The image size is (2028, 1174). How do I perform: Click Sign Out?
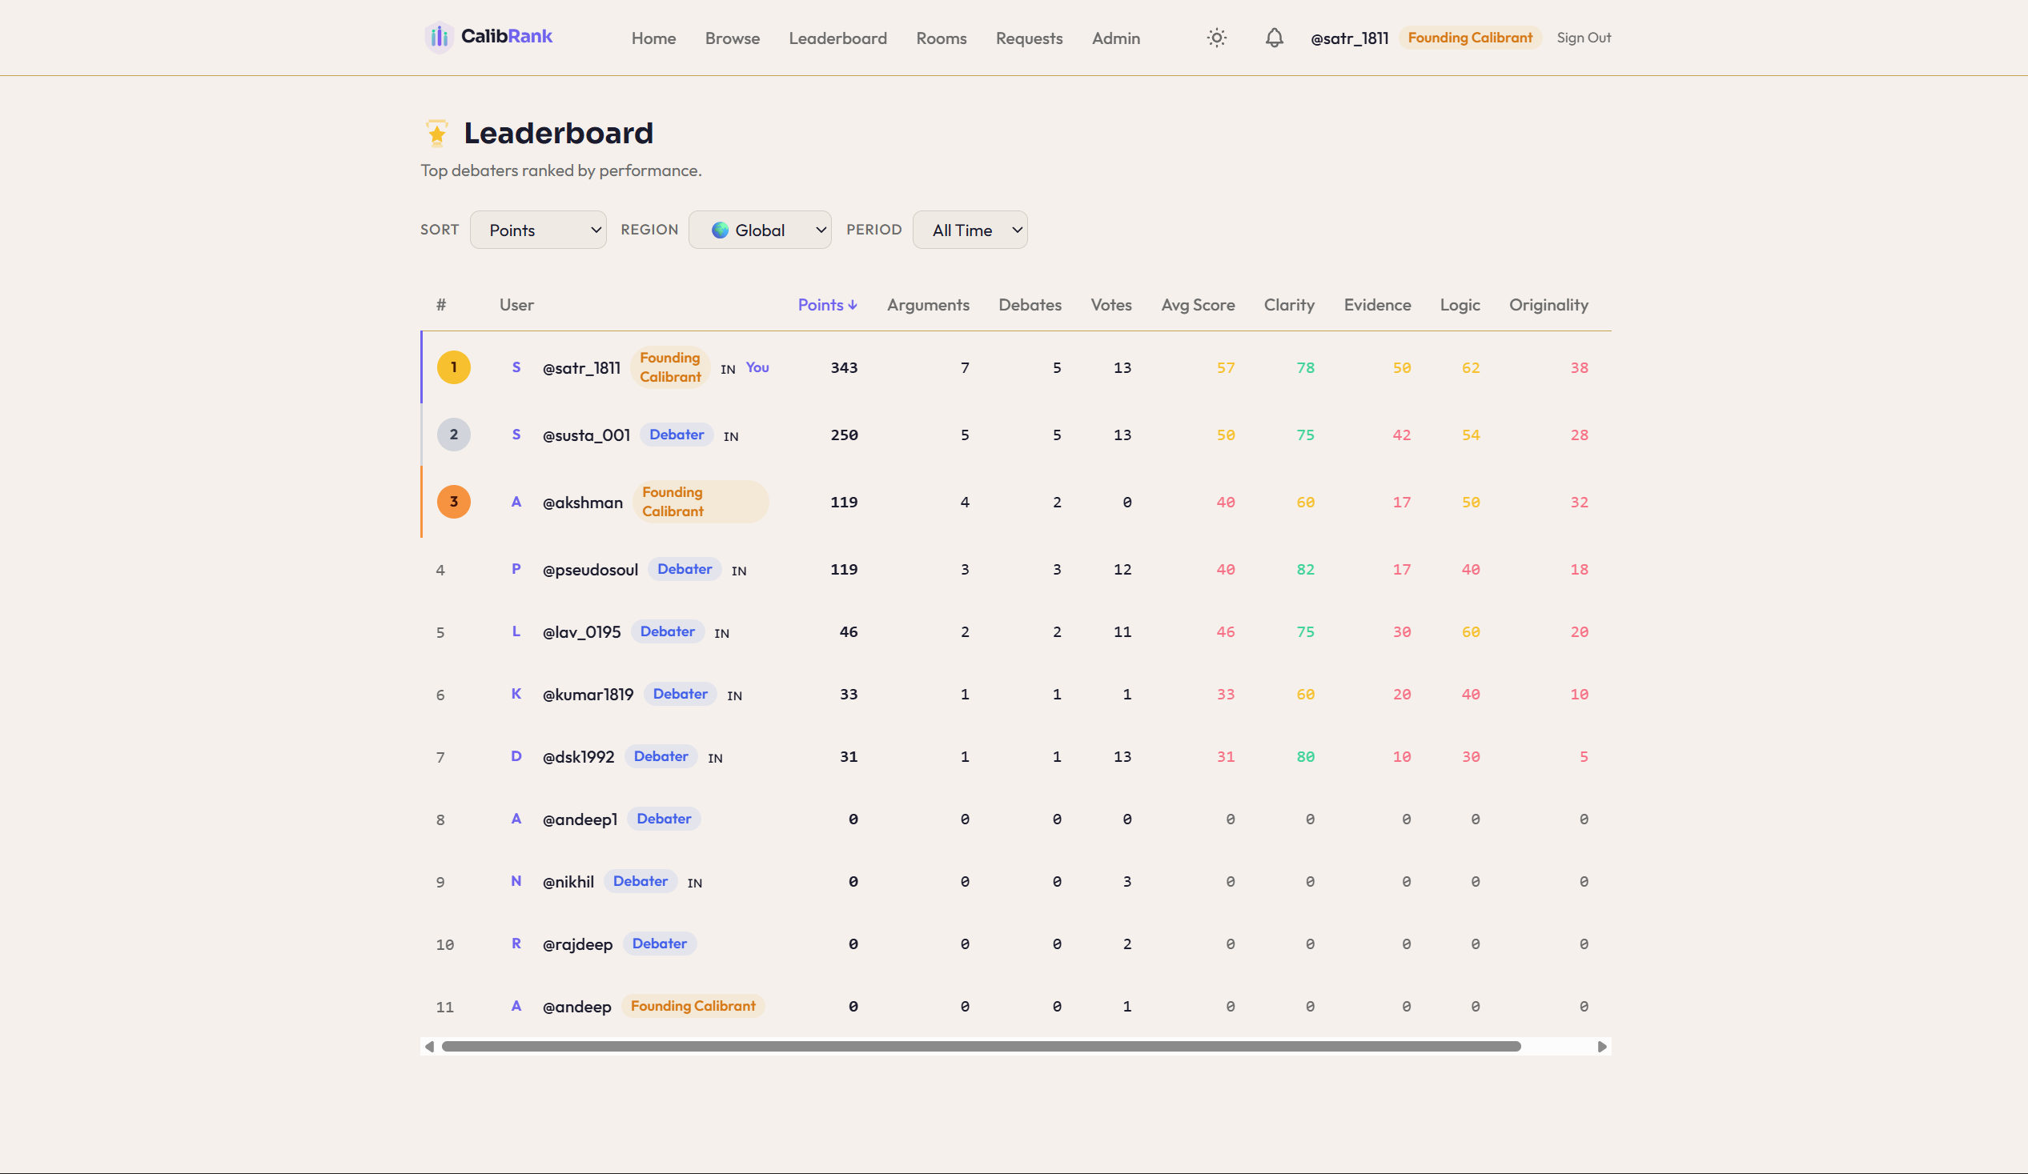coord(1584,38)
